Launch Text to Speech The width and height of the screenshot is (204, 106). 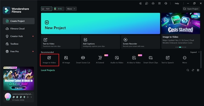(168, 60)
